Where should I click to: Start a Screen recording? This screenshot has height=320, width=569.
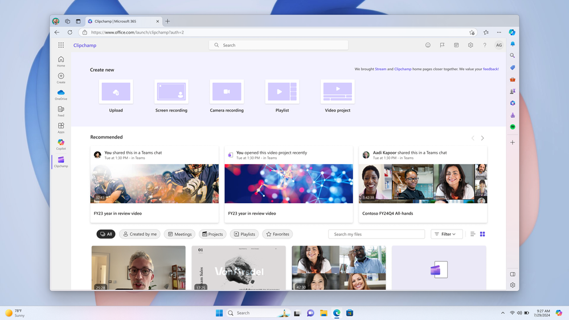click(x=171, y=96)
